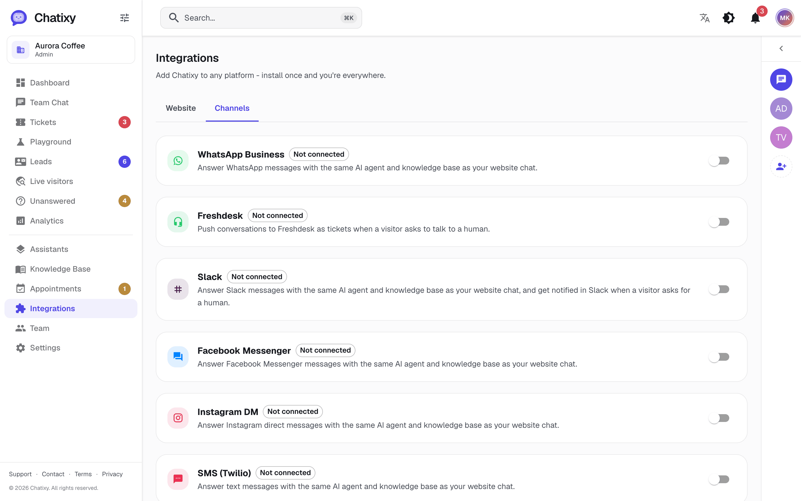Go to Knowledge Base
The width and height of the screenshot is (801, 501).
point(71,269)
